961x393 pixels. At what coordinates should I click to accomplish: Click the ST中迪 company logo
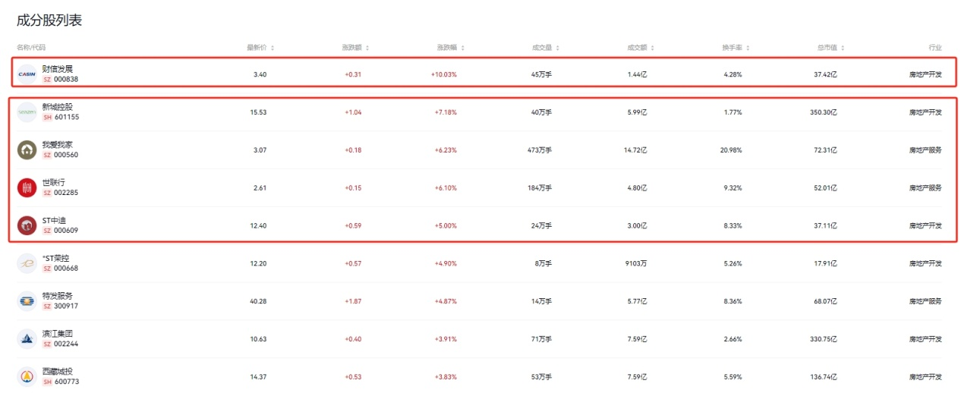[27, 225]
